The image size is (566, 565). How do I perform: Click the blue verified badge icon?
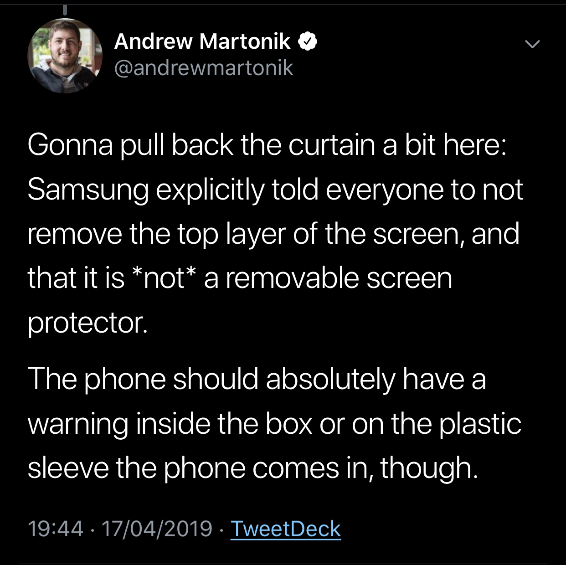tap(308, 42)
